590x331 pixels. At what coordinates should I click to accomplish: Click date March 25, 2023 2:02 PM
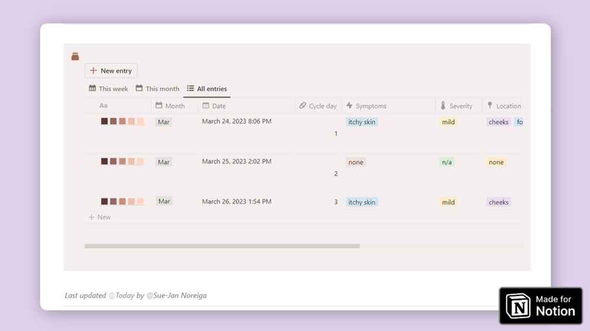click(237, 161)
